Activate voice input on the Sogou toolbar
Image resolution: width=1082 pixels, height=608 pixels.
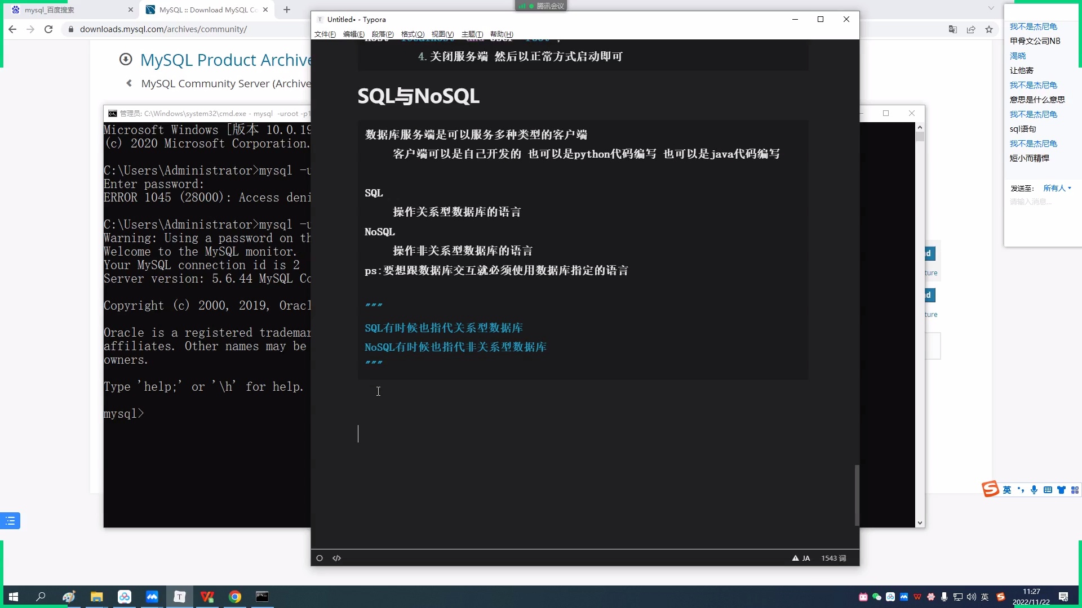1034,489
